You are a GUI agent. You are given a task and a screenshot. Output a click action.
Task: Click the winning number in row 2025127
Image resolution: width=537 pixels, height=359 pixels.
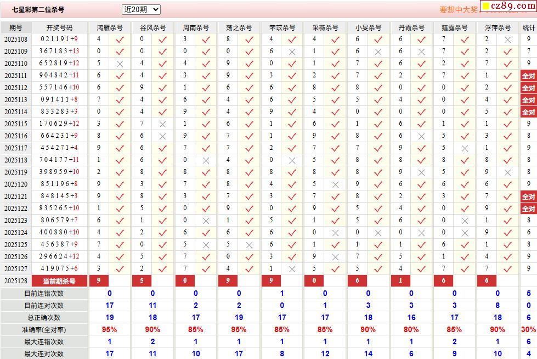[59, 269]
